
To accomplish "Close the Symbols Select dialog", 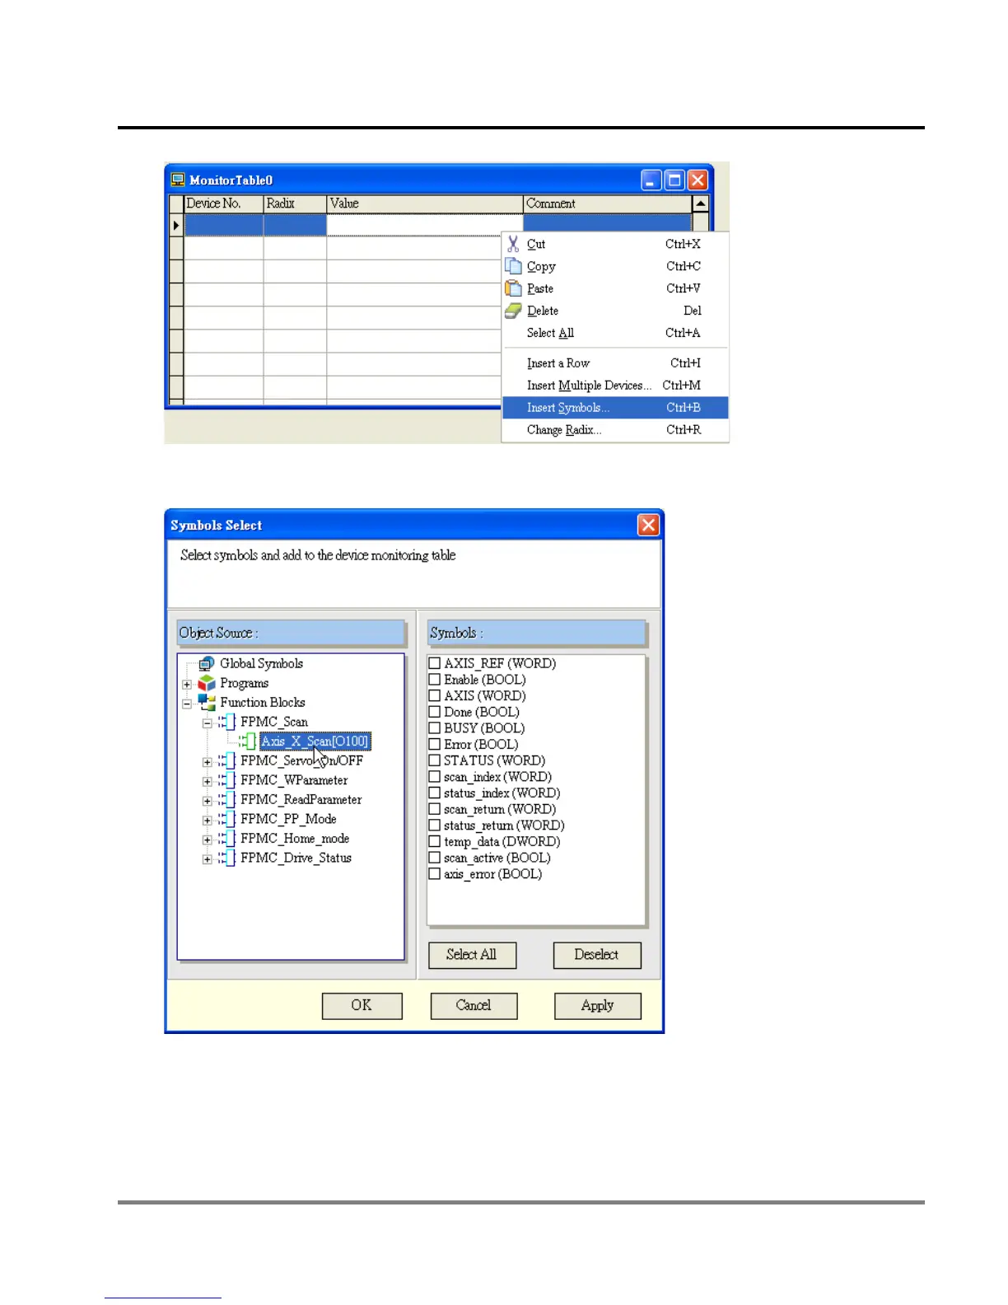I will coord(649,525).
